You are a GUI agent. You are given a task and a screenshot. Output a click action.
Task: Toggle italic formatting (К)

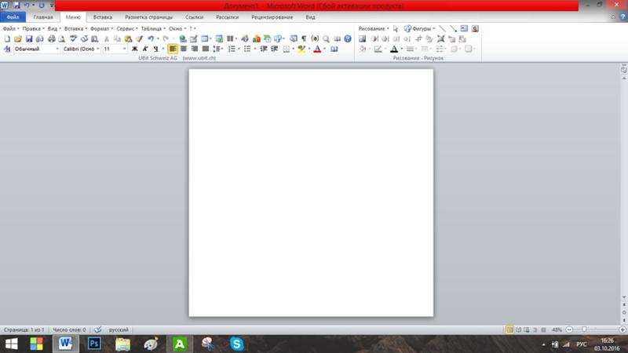(144, 49)
